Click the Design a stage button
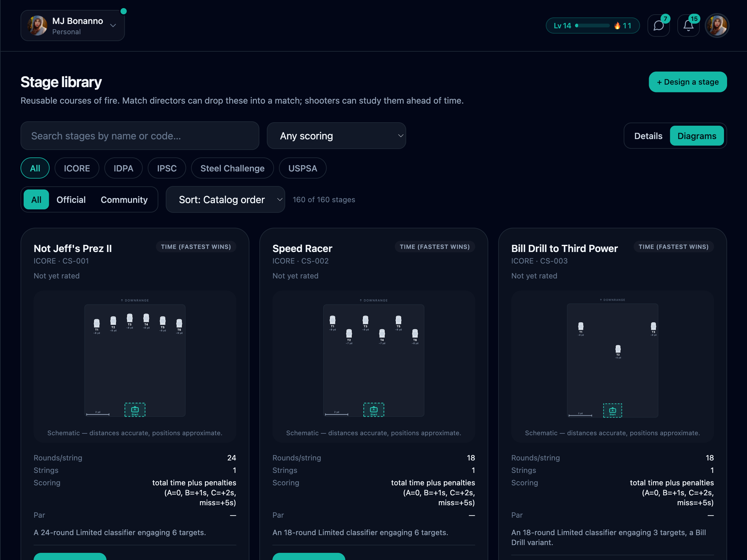The image size is (747, 560). coord(688,82)
